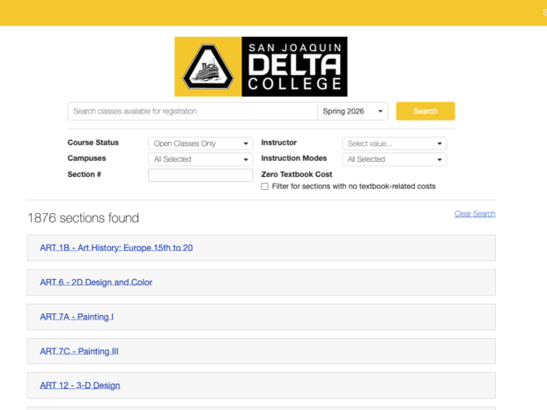The width and height of the screenshot is (547, 410).
Task: Open the Campuses All Selected dropdown
Action: point(200,159)
